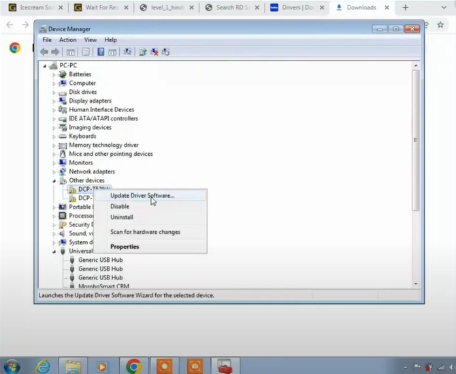This screenshot has height=374, width=456.
Task: Click the blue Help icon in toolbar
Action: (101, 52)
